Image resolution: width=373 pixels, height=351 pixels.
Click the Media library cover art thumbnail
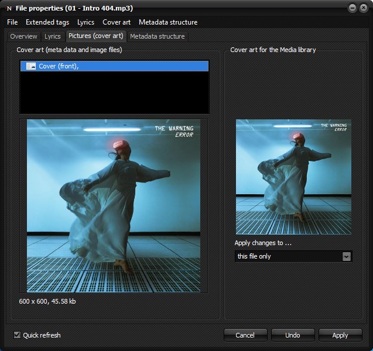[x=293, y=177]
